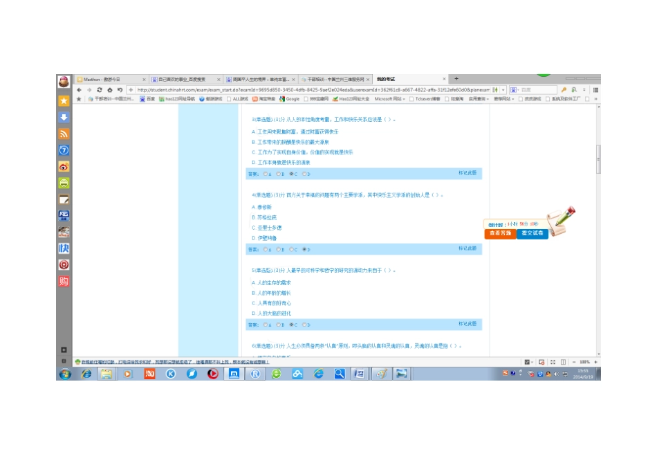Open the RSS feed reader sidebar icon
The image size is (657, 465).
tap(64, 134)
